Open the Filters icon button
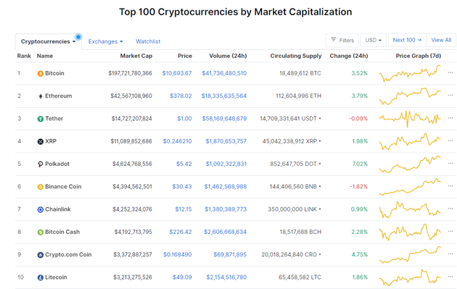This screenshot has height=289, width=457. pos(342,40)
